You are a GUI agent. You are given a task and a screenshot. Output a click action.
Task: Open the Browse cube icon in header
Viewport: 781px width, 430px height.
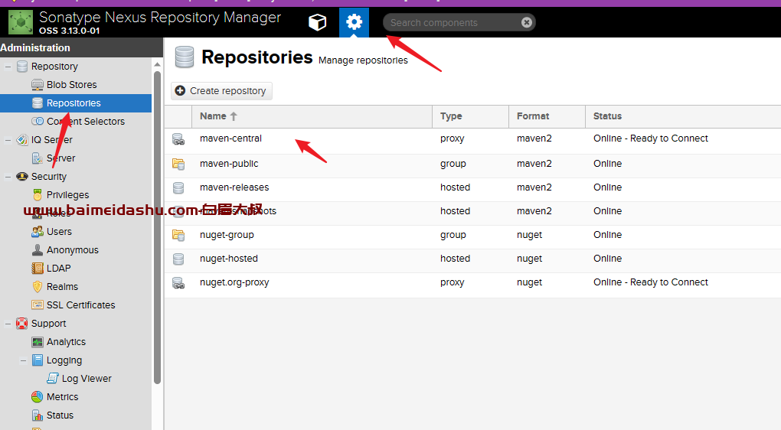pyautogui.click(x=317, y=22)
